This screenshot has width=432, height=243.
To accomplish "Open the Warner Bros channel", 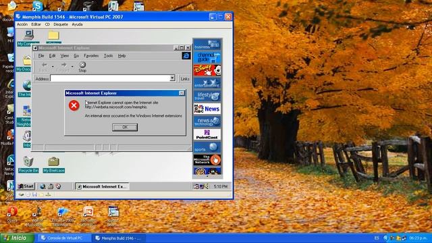I will tap(207, 171).
